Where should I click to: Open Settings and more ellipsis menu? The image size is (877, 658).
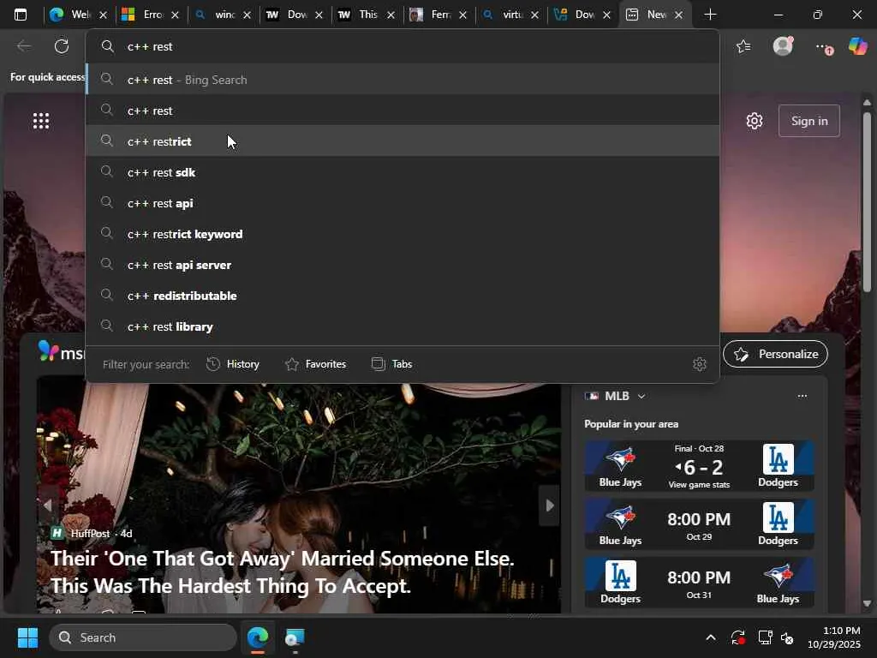click(823, 47)
